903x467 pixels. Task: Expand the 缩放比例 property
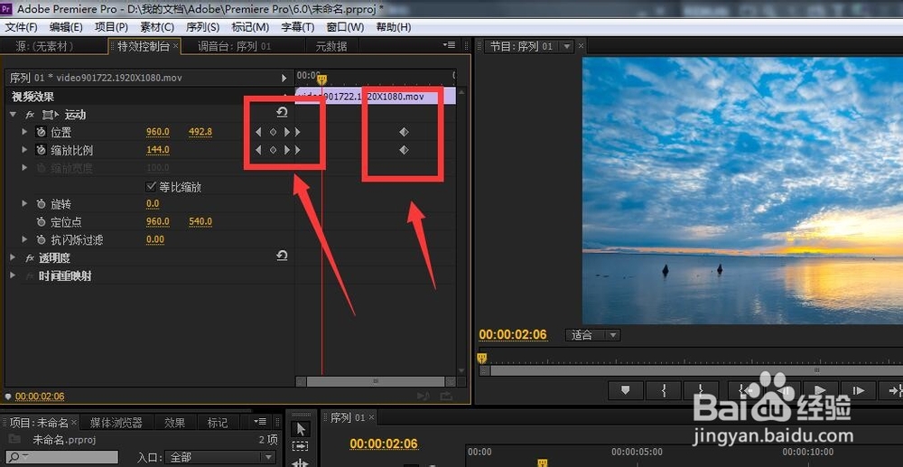(x=24, y=150)
